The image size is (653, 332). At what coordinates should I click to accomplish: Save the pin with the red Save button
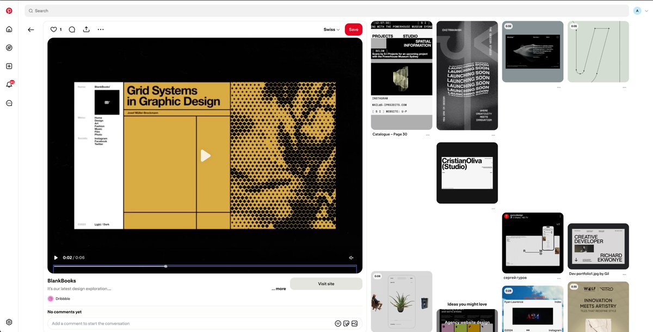coord(354,29)
